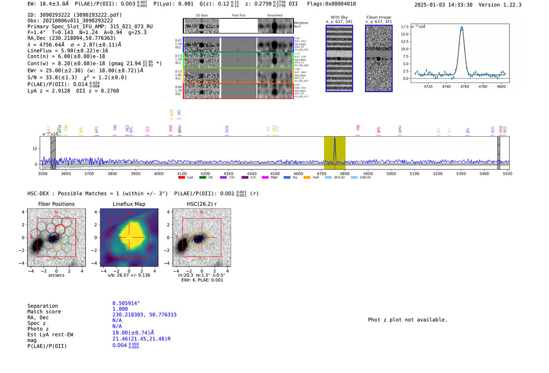Viewport: 549px width, 373px height.
Task: Click the EWr: 6, PLAE: 0.001 caption
Action: [x=202, y=280]
